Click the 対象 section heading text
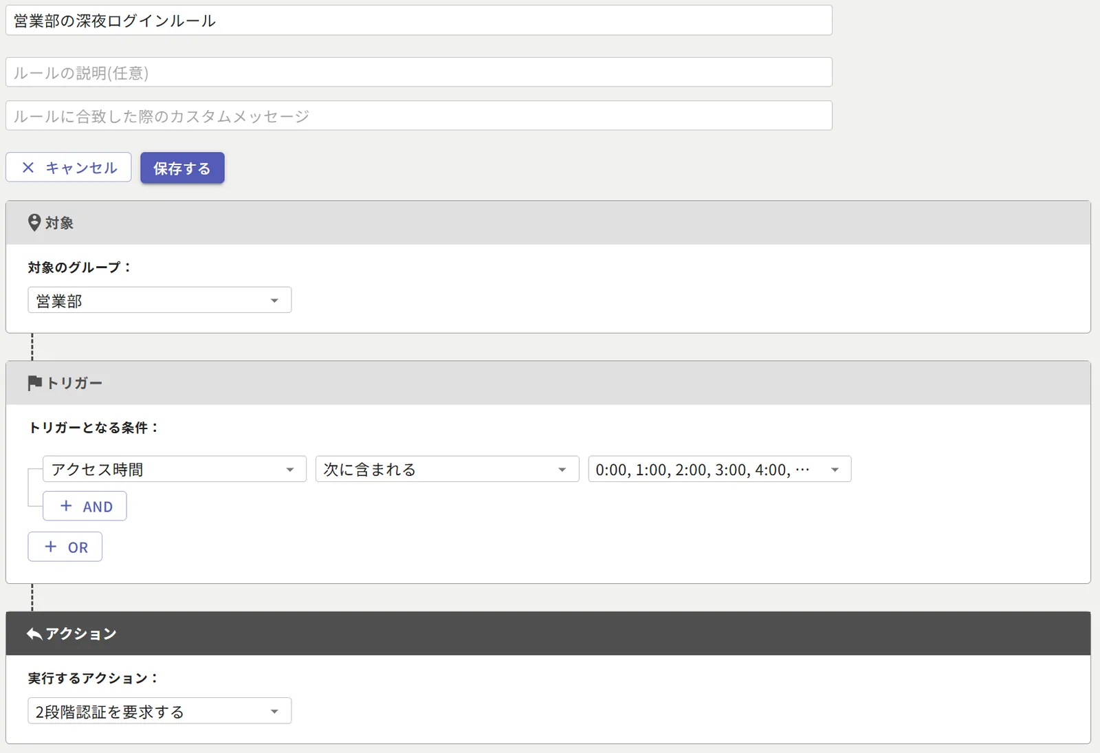 coord(60,223)
